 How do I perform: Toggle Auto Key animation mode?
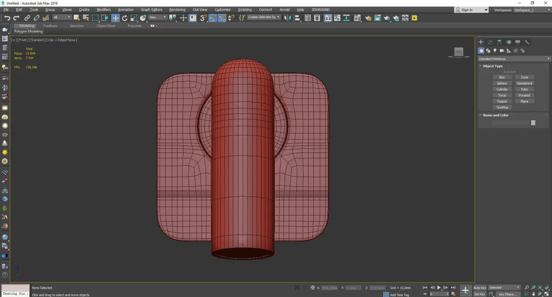coord(480,288)
